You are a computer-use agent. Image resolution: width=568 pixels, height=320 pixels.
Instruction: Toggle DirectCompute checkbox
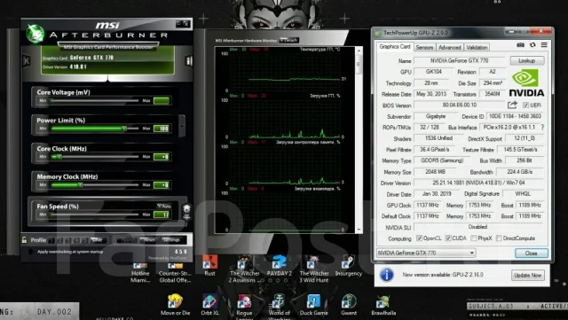coord(499,238)
